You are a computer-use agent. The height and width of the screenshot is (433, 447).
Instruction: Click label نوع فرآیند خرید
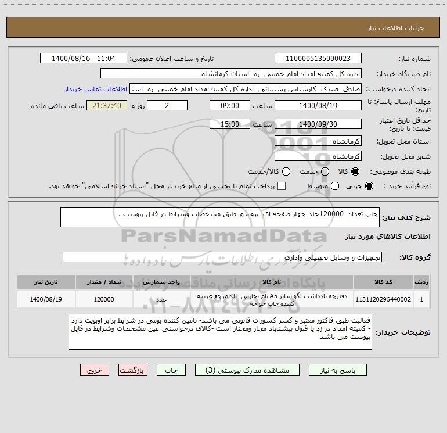(x=407, y=186)
